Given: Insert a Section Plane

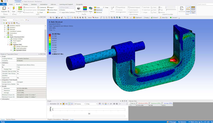Looking at the screenshot, I should pyautogui.click(x=52, y=10).
